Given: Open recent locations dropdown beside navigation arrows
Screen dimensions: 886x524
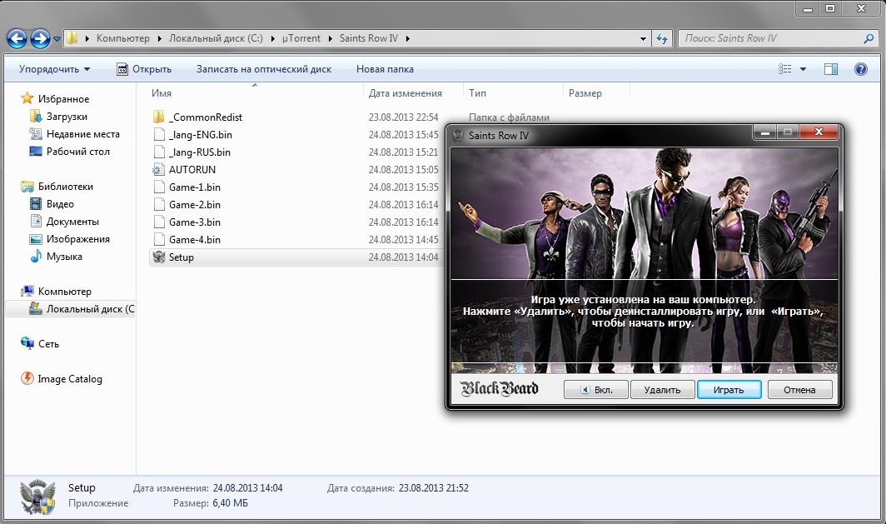Looking at the screenshot, I should pyautogui.click(x=57, y=39).
